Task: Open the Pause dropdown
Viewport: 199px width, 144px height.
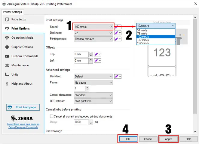Action: (x=93, y=82)
